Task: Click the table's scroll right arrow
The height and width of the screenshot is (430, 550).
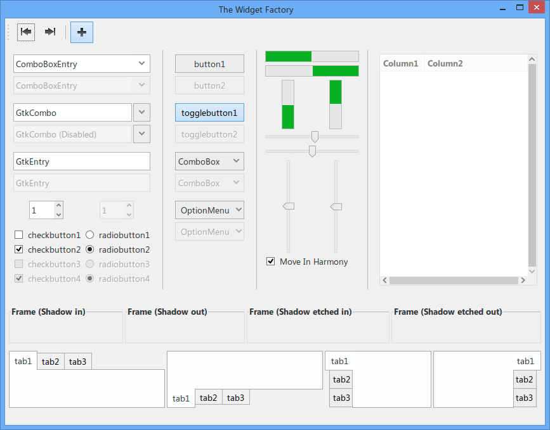Action: point(523,280)
